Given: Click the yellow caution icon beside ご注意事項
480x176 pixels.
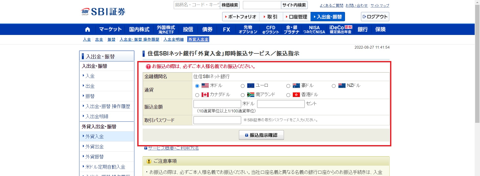Looking at the screenshot, I should (x=149, y=161).
